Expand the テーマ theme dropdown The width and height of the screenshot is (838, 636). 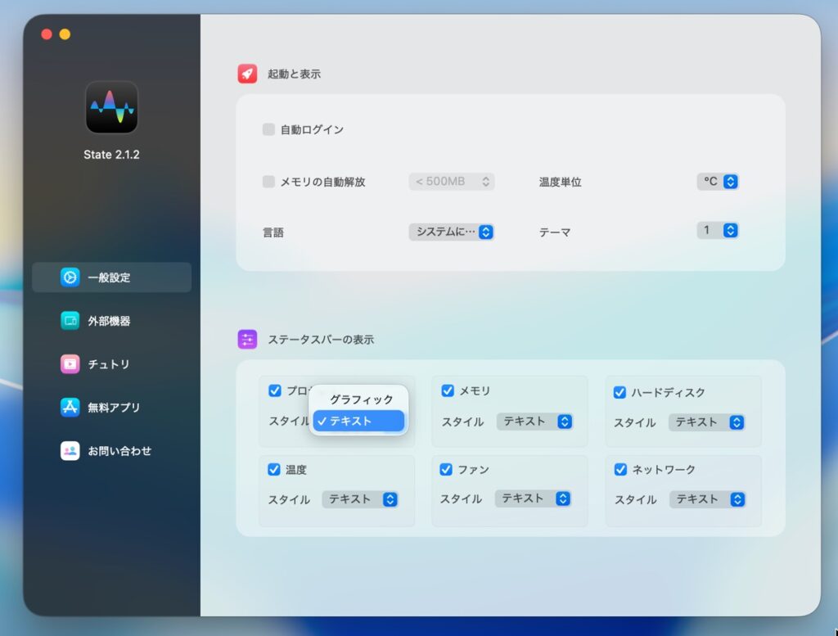point(718,231)
